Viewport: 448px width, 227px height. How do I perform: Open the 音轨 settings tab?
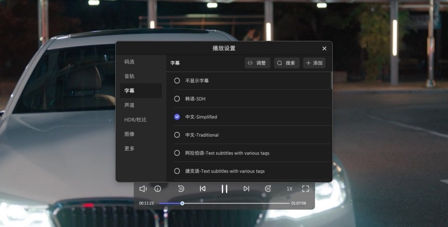tap(141, 76)
